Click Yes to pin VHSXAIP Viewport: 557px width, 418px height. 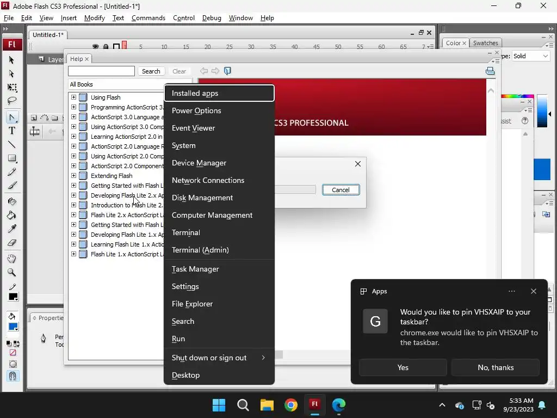click(x=403, y=367)
